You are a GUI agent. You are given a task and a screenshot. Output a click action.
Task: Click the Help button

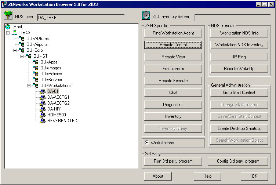tap(207, 176)
